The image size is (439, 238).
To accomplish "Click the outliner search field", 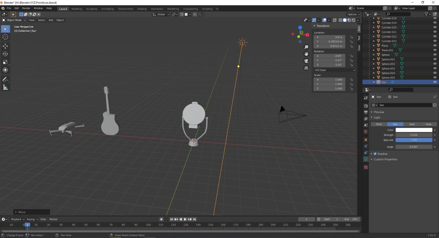I will click(398, 14).
